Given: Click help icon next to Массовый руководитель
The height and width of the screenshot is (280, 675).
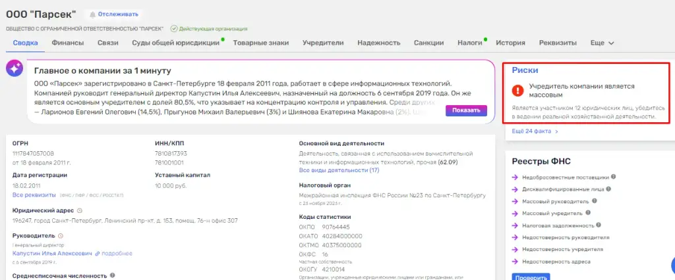Looking at the screenshot, I should (594, 200).
